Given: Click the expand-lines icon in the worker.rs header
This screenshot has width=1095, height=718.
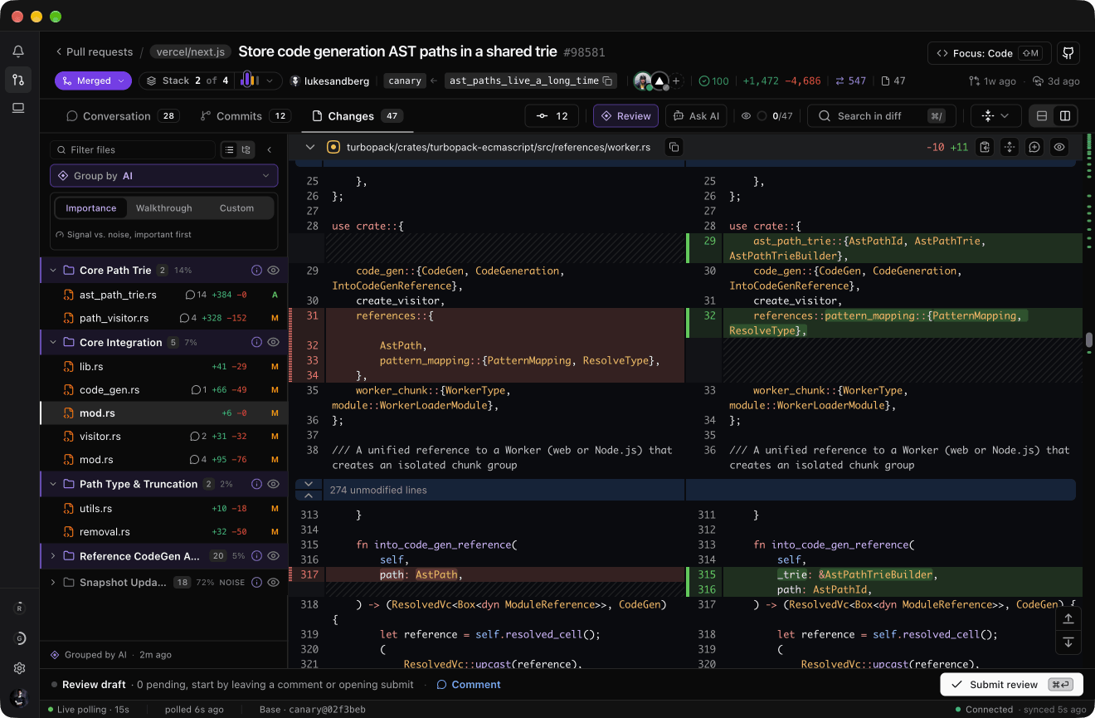Looking at the screenshot, I should tap(1010, 147).
